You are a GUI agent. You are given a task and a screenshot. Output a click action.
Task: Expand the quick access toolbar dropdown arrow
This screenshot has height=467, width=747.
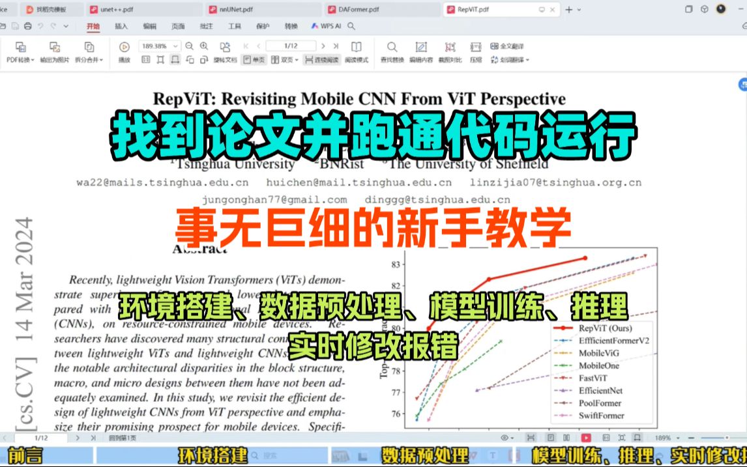(66, 26)
